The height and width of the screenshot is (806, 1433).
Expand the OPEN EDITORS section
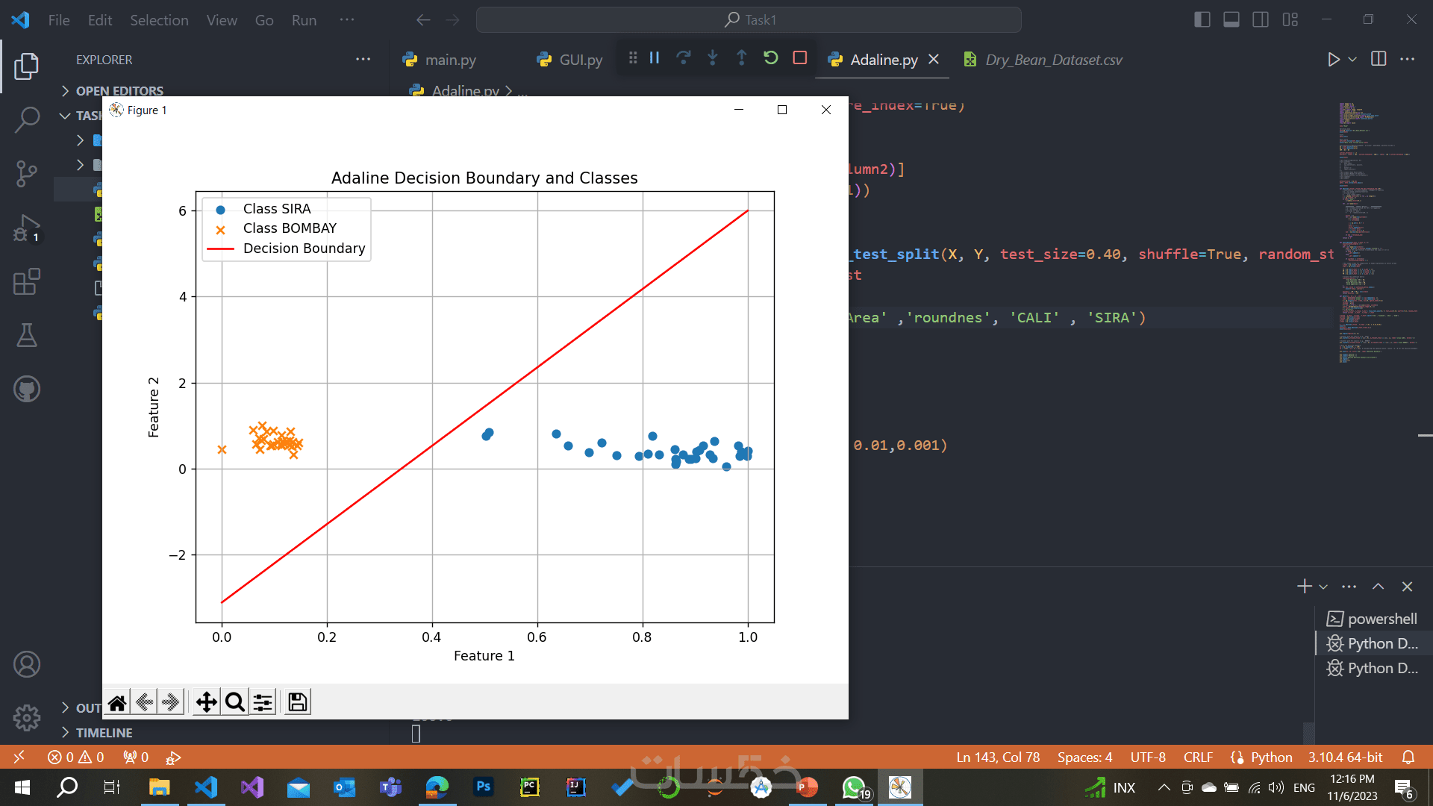click(x=119, y=91)
